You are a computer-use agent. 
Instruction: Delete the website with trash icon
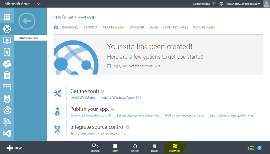(x=155, y=148)
